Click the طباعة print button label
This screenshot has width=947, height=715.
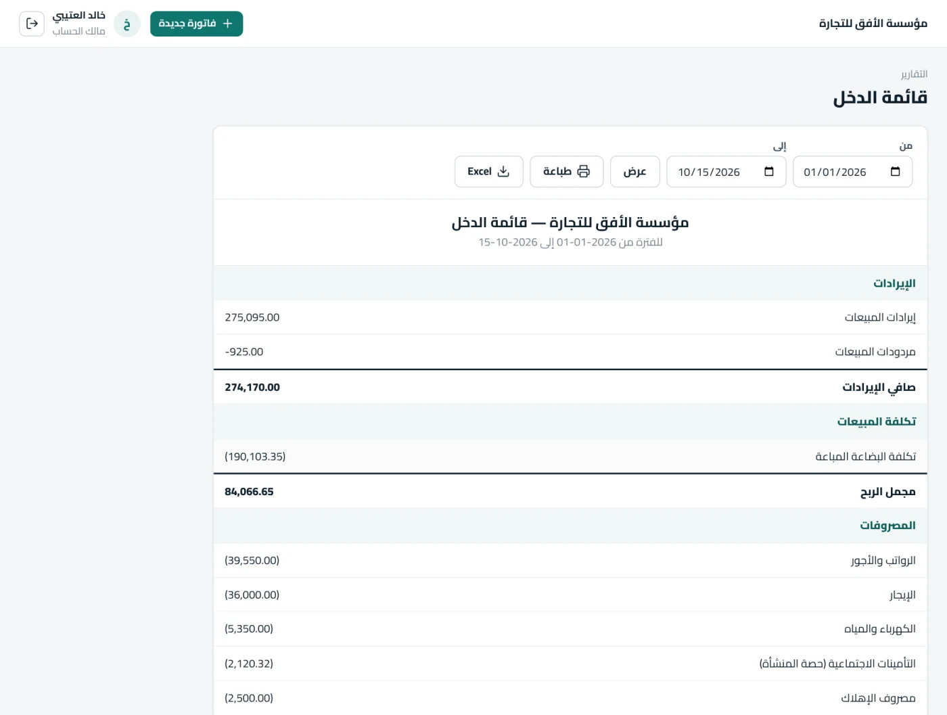557,172
